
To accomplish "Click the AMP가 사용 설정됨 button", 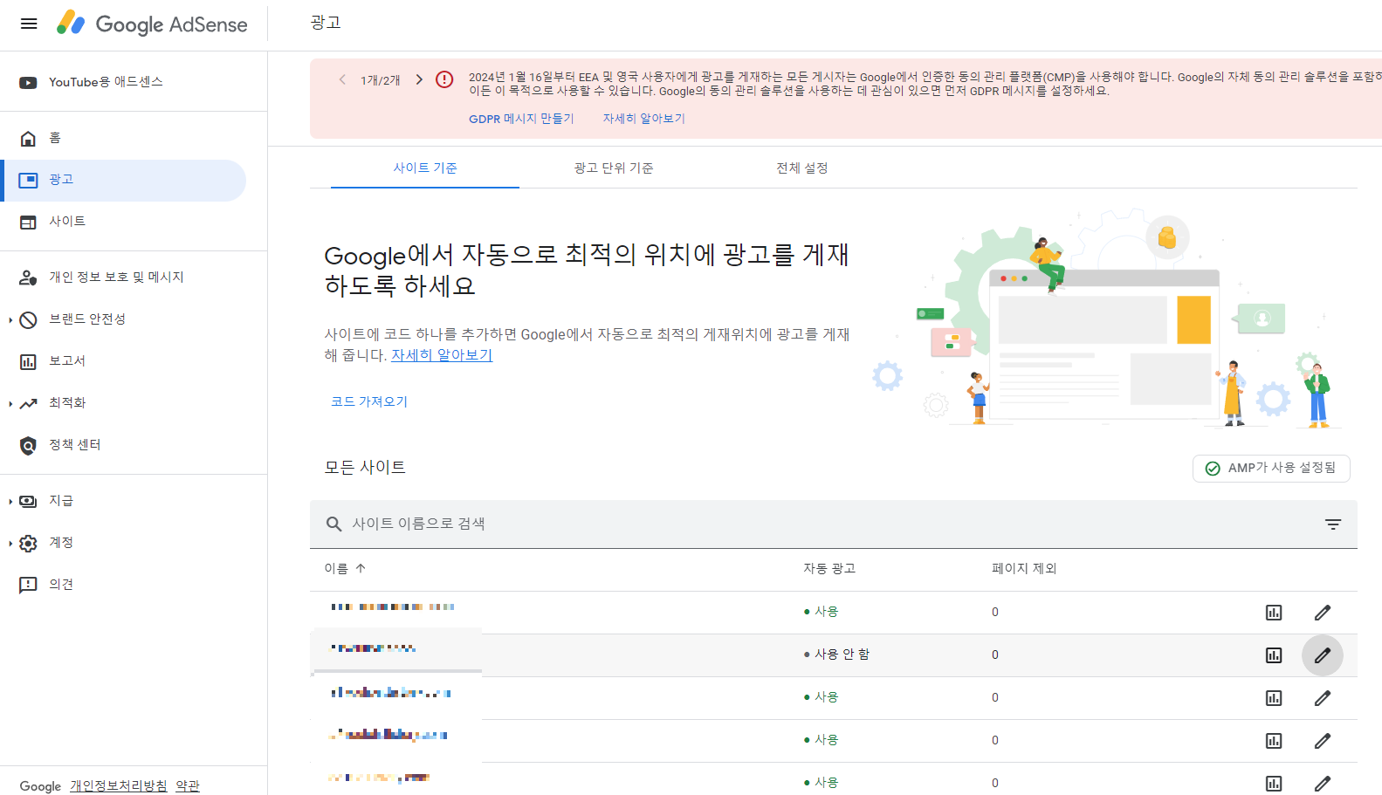I will 1271,469.
